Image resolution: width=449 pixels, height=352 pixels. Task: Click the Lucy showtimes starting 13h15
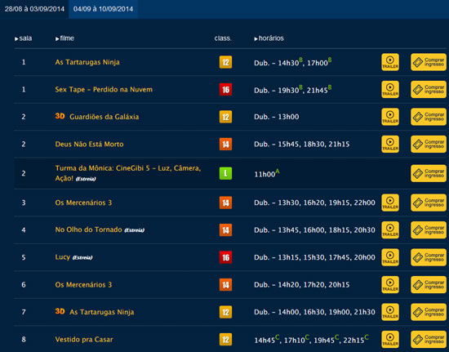314,257
